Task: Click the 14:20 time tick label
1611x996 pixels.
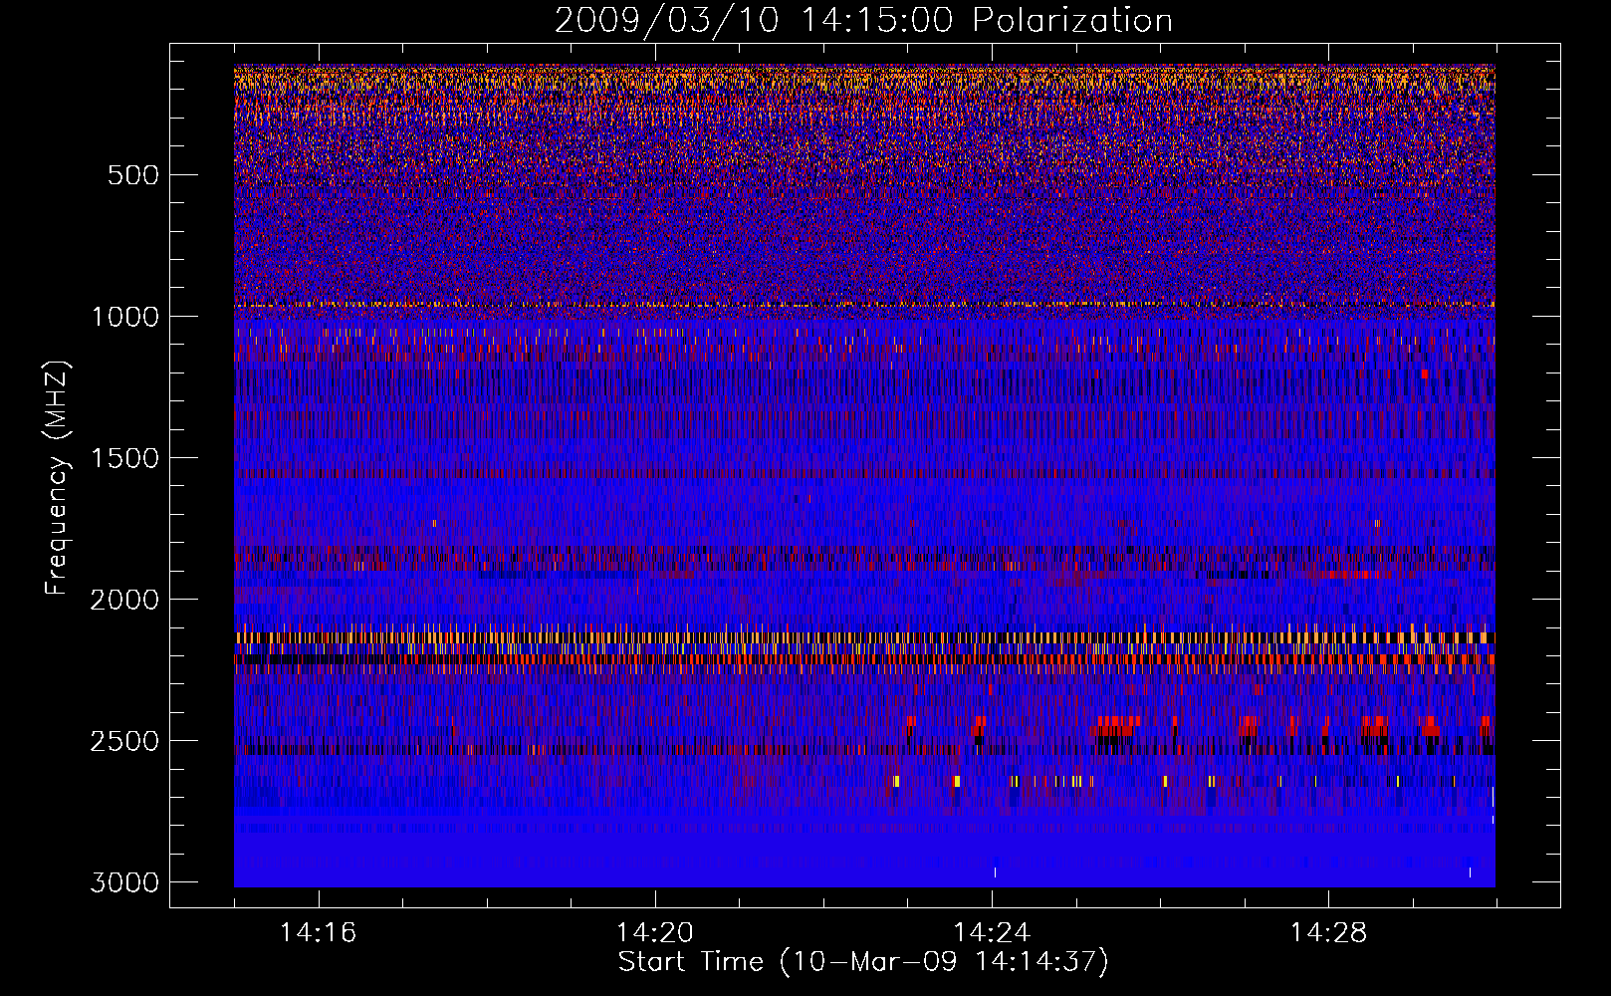Action: coord(654,932)
